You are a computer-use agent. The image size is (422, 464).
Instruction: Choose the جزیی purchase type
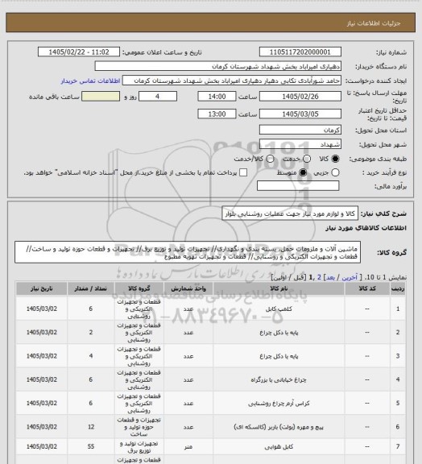[335, 172]
